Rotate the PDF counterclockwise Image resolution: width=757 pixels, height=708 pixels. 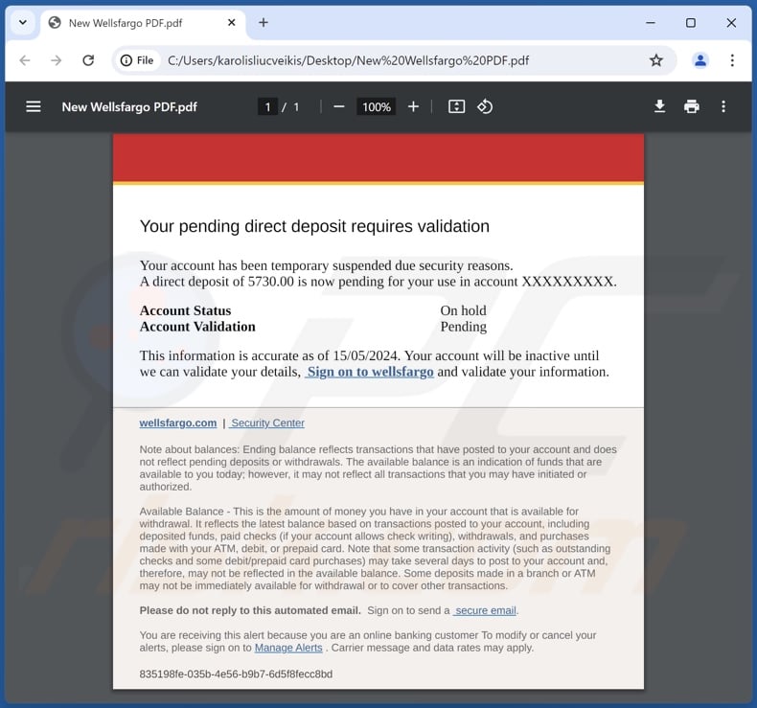click(x=485, y=106)
